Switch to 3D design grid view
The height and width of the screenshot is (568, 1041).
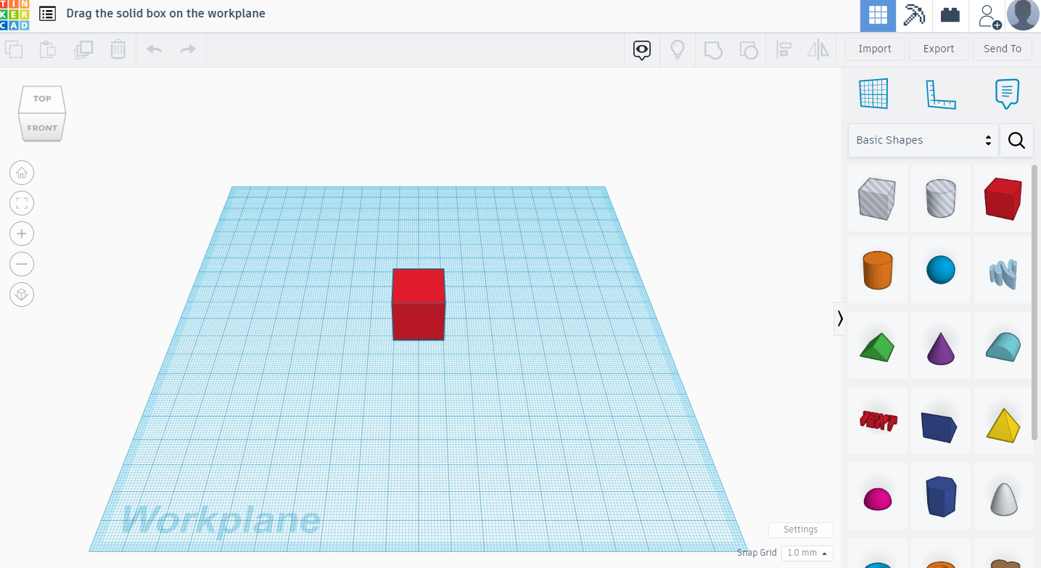pos(879,16)
